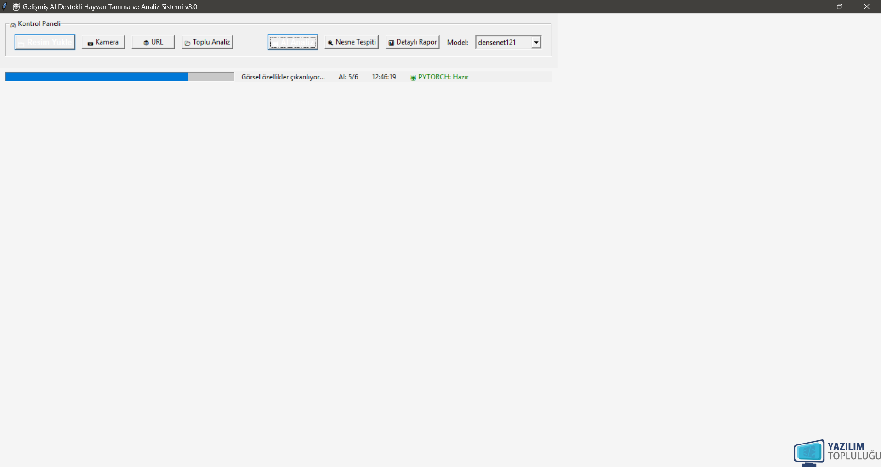Screen dimensions: 881x467
Task: Restore down the application window
Action: pos(839,6)
